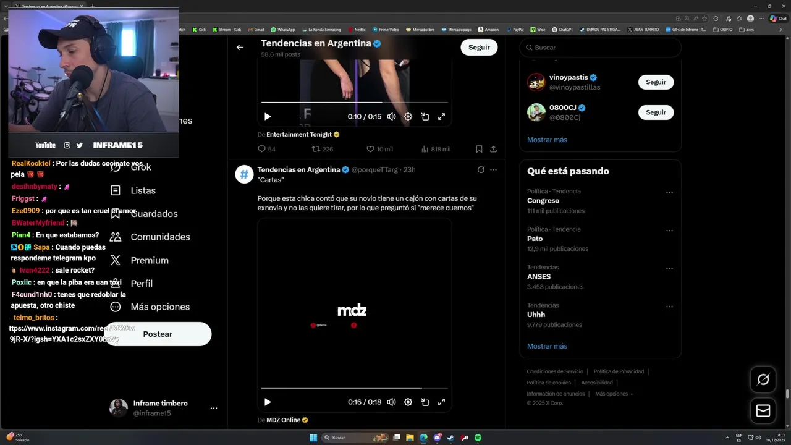Viewport: 791px width, 445px height.
Task: Seek on the Entertainment Tonight video progress bar
Action: click(x=355, y=103)
